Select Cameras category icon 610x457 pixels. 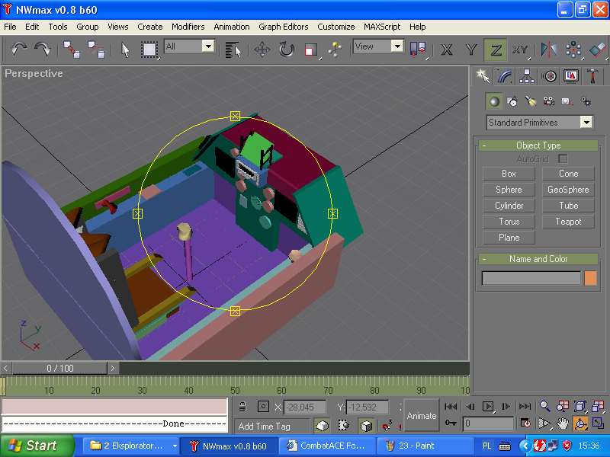(548, 101)
